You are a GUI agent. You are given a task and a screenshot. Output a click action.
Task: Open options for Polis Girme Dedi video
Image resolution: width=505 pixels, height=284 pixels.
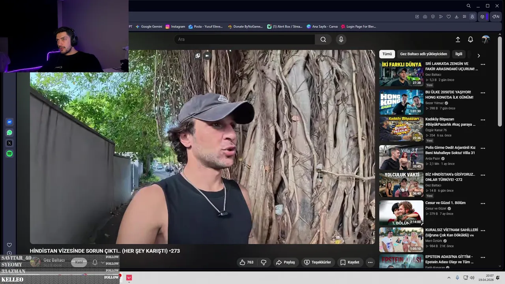(483, 148)
